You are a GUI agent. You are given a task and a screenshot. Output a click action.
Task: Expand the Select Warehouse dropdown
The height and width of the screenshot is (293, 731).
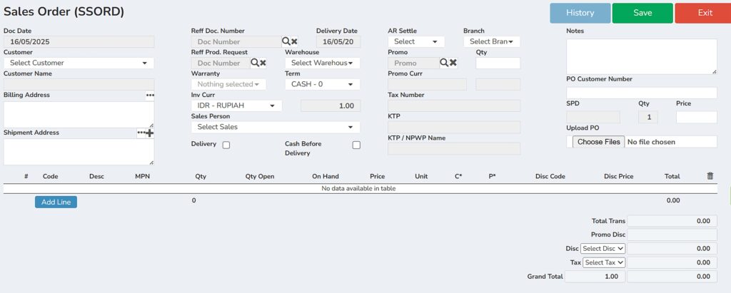click(x=322, y=63)
